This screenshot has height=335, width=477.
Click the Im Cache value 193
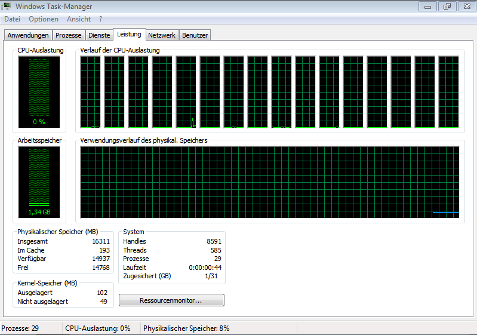pyautogui.click(x=104, y=250)
